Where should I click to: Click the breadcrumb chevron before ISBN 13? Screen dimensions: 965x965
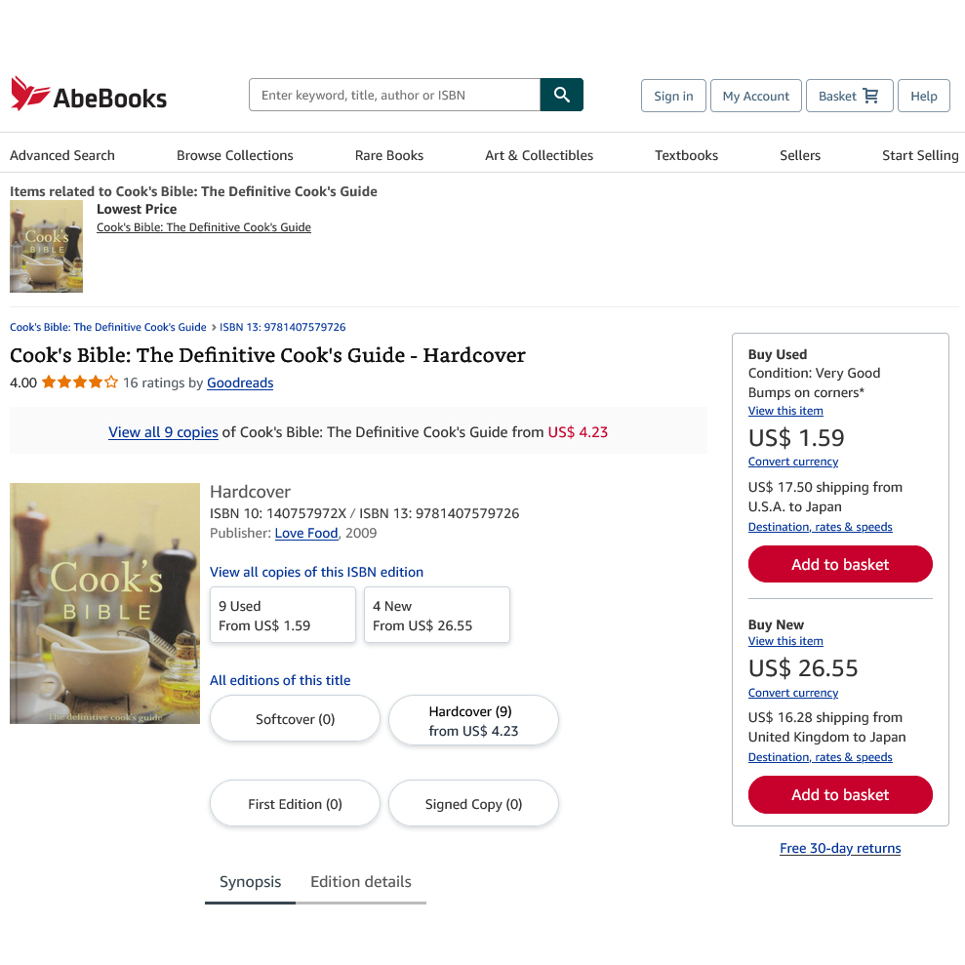coord(214,327)
